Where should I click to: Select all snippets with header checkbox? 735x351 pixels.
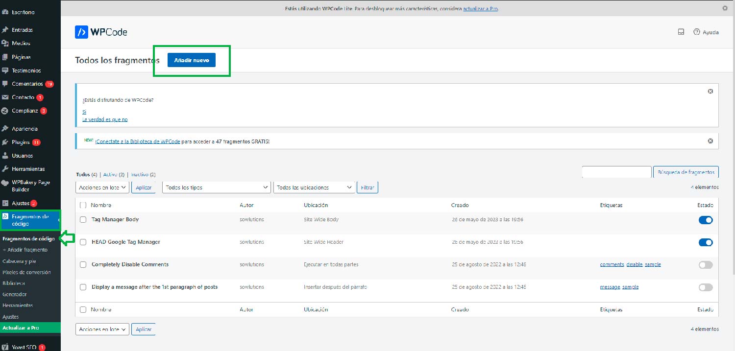click(x=83, y=205)
